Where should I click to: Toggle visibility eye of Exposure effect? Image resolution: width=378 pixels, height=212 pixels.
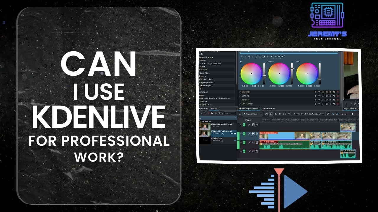coord(319,100)
